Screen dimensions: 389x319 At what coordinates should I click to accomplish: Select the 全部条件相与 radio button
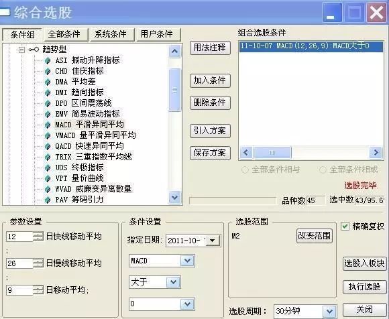pos(245,170)
